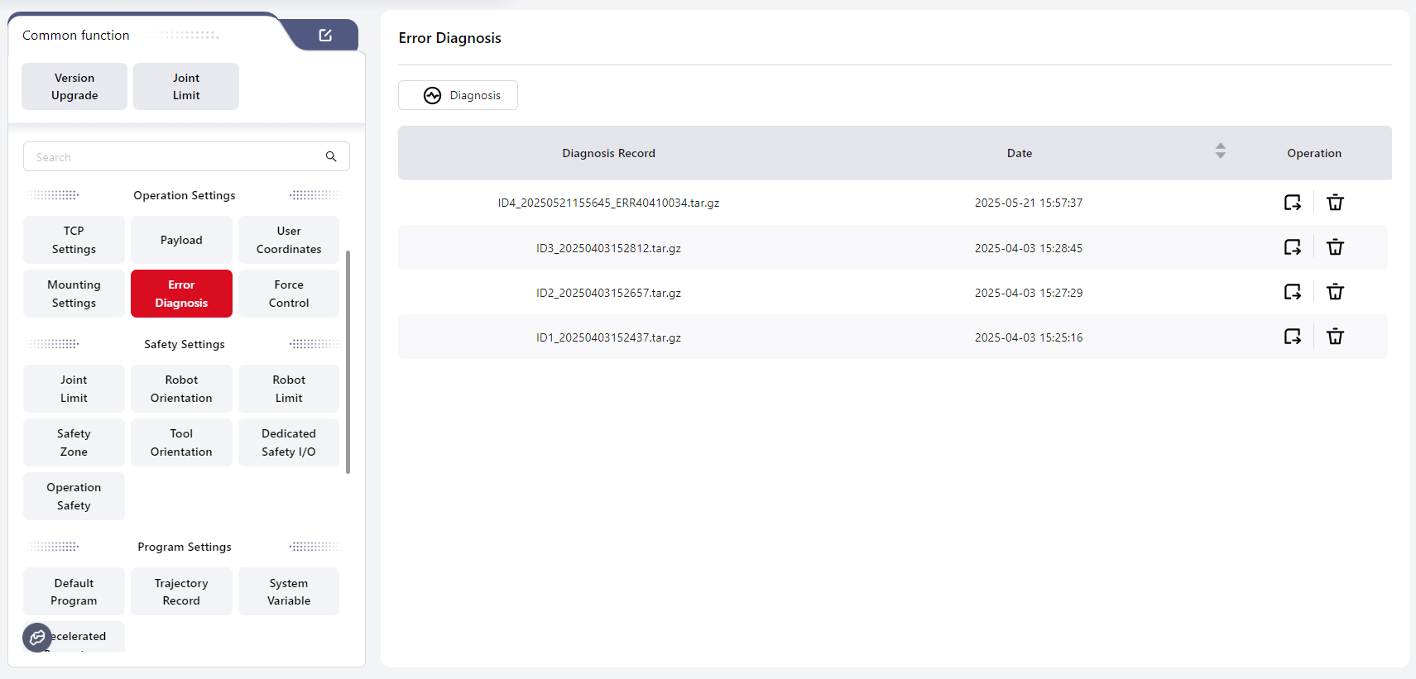This screenshot has width=1416, height=679.
Task: Click the edit icon for Common function
Action: point(325,35)
